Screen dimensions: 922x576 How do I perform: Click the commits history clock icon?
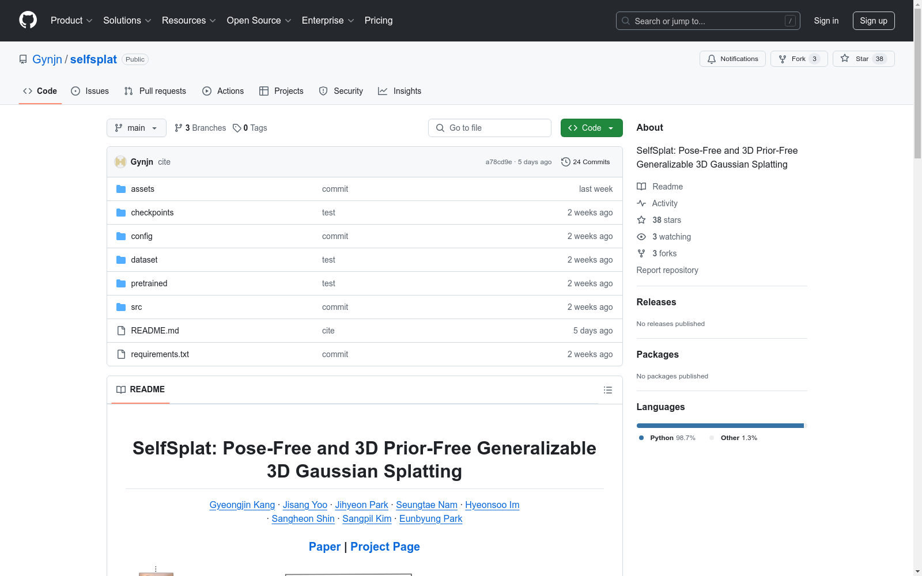coord(566,162)
